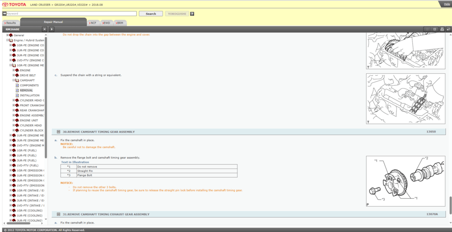Switch to the EWD tab
Viewport: 452px width, 232px height.
click(x=106, y=23)
